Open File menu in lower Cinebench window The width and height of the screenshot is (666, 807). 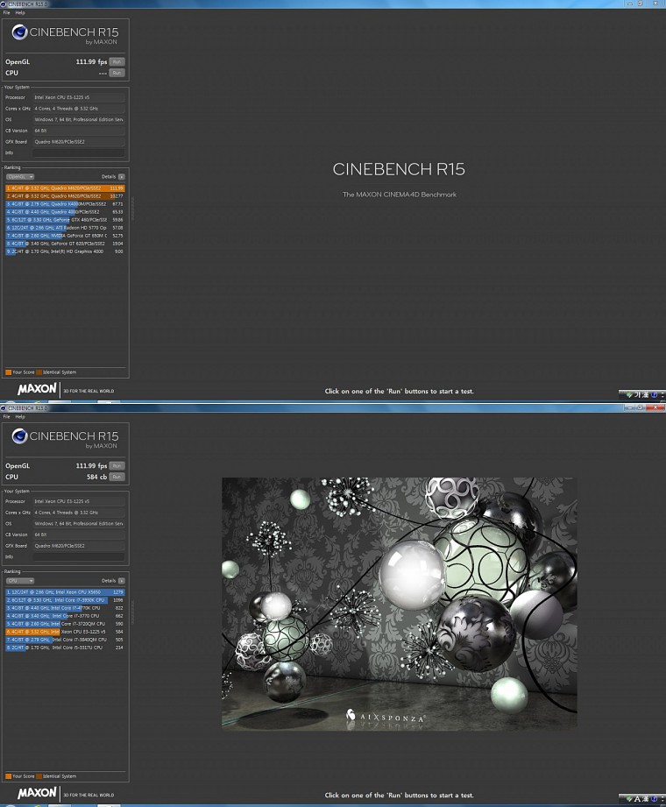click(x=7, y=416)
